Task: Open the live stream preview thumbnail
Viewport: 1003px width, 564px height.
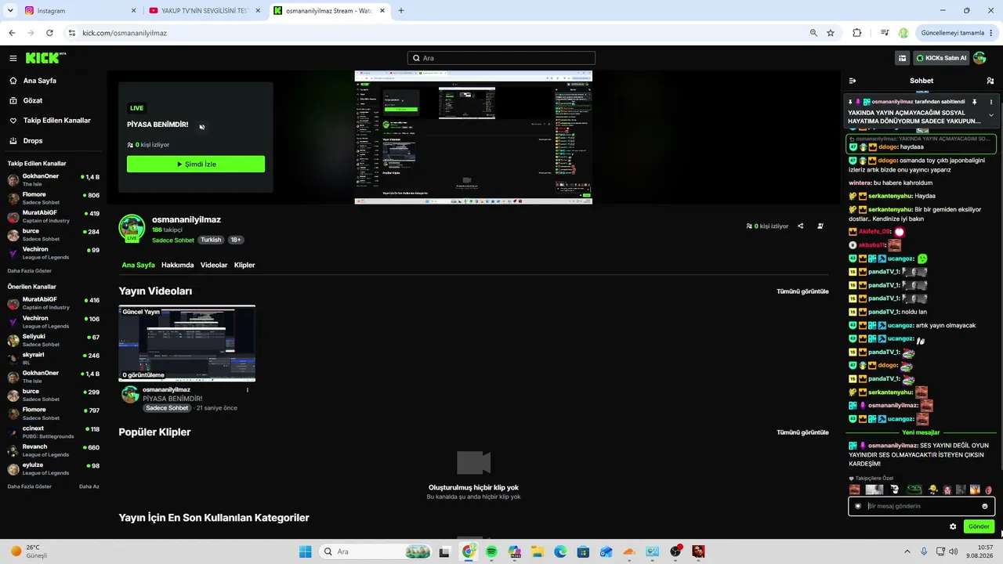Action: (473, 137)
